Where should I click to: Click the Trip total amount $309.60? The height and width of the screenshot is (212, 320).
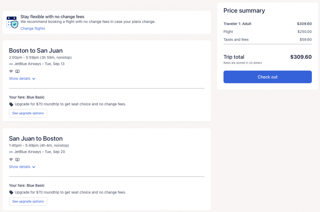(301, 57)
